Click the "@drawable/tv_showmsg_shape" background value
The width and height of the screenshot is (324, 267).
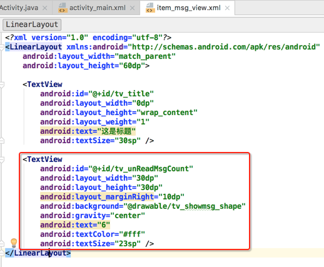click(185, 206)
